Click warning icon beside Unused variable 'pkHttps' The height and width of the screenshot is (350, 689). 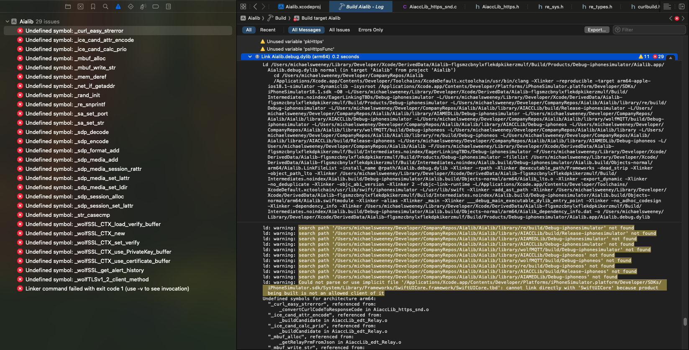tap(263, 41)
